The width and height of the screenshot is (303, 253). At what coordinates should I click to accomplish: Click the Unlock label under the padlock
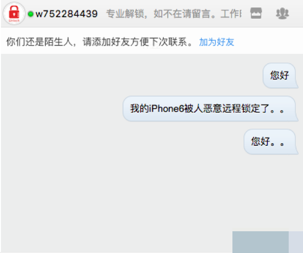[x=14, y=20]
